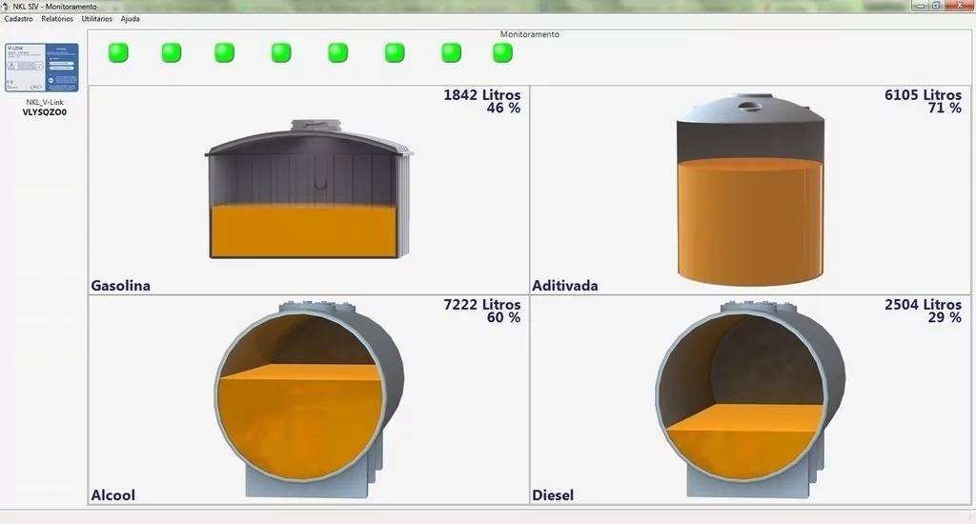Click the VLYSQZ0O device name label
This screenshot has width=976, height=524.
[x=44, y=111]
